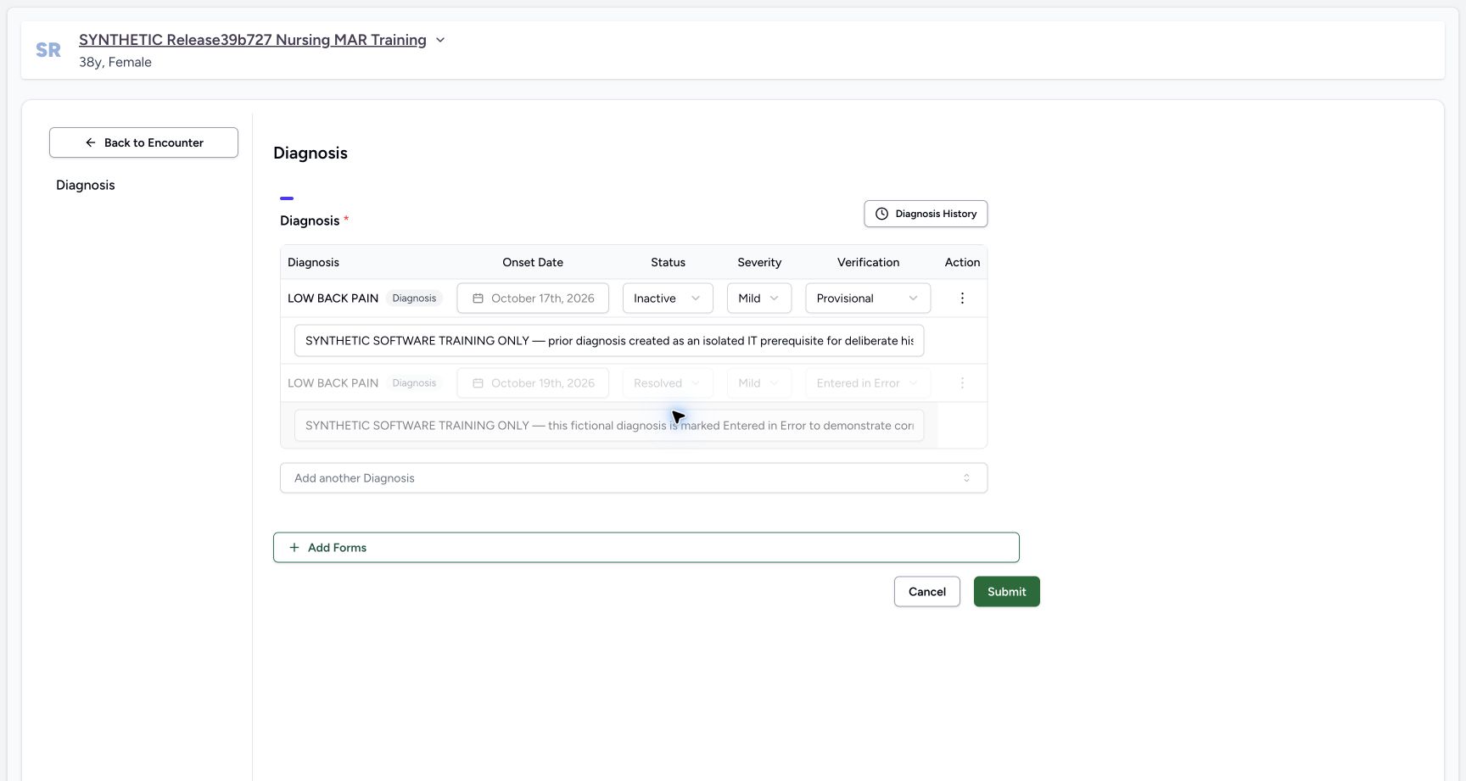This screenshot has width=1466, height=781.
Task: Click the Action column header
Action: 962,262
